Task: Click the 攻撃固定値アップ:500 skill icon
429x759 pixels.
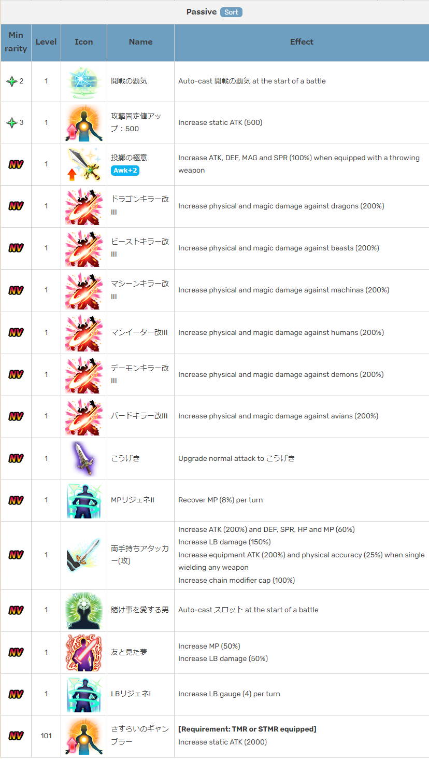Action: [x=83, y=123]
